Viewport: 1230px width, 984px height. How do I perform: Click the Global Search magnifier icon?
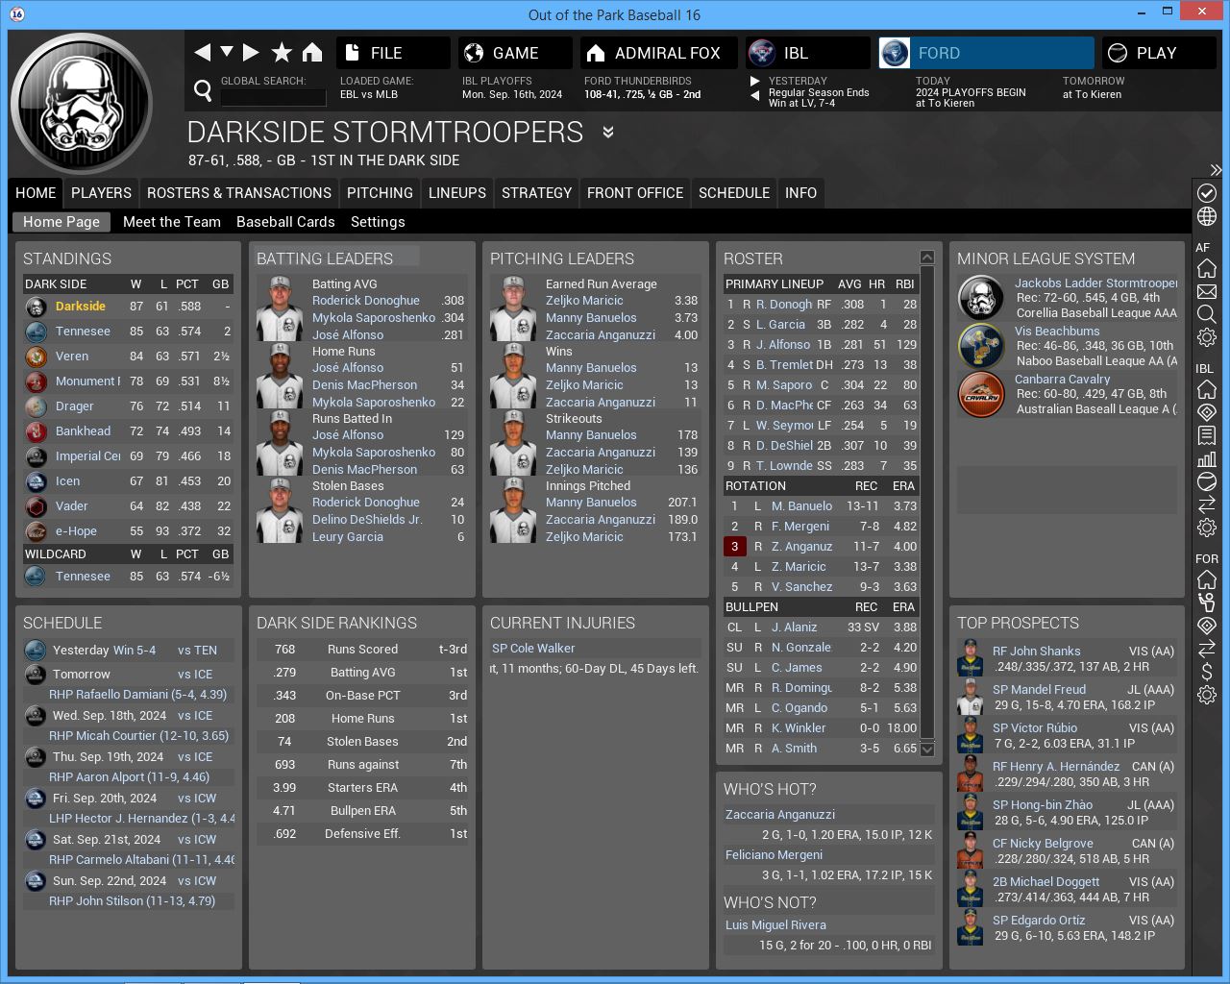point(203,90)
